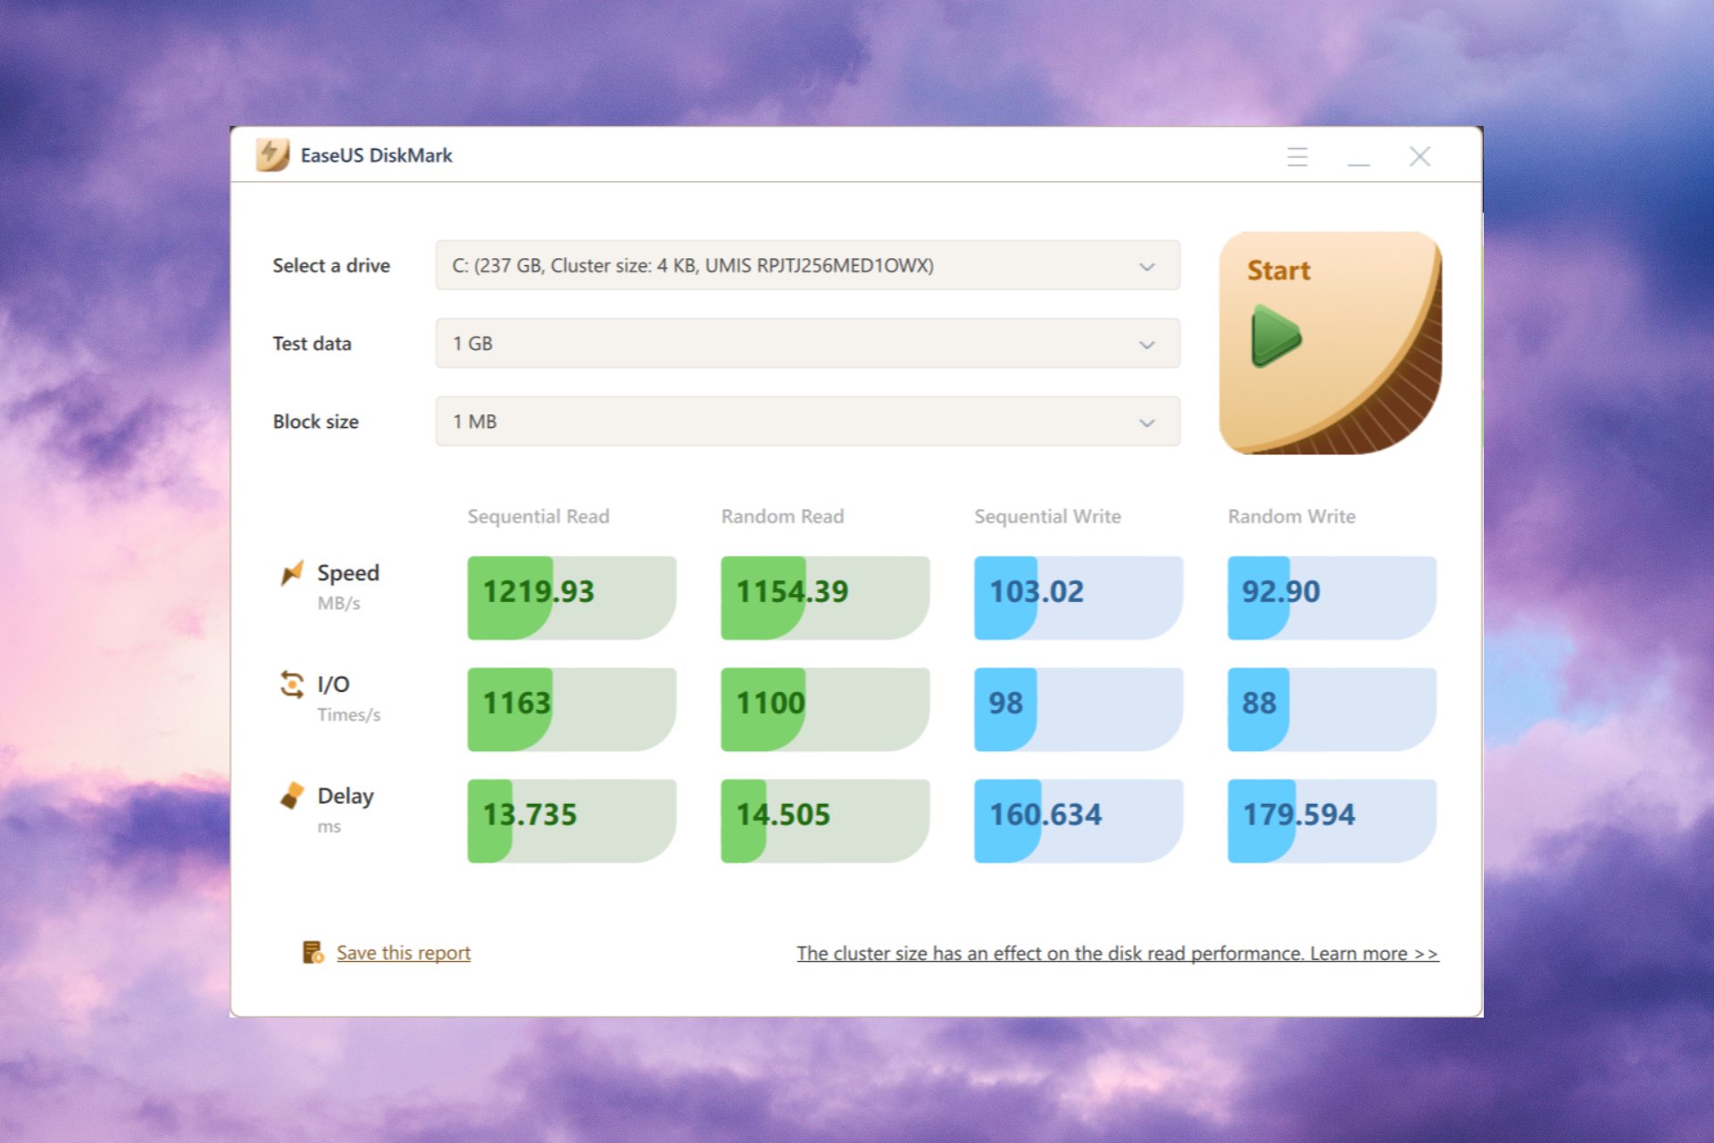
Task: Close the DiskMark window
Action: pos(1419,157)
